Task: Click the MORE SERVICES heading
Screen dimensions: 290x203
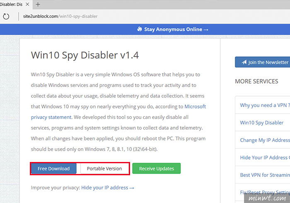Action: pyautogui.click(x=256, y=81)
